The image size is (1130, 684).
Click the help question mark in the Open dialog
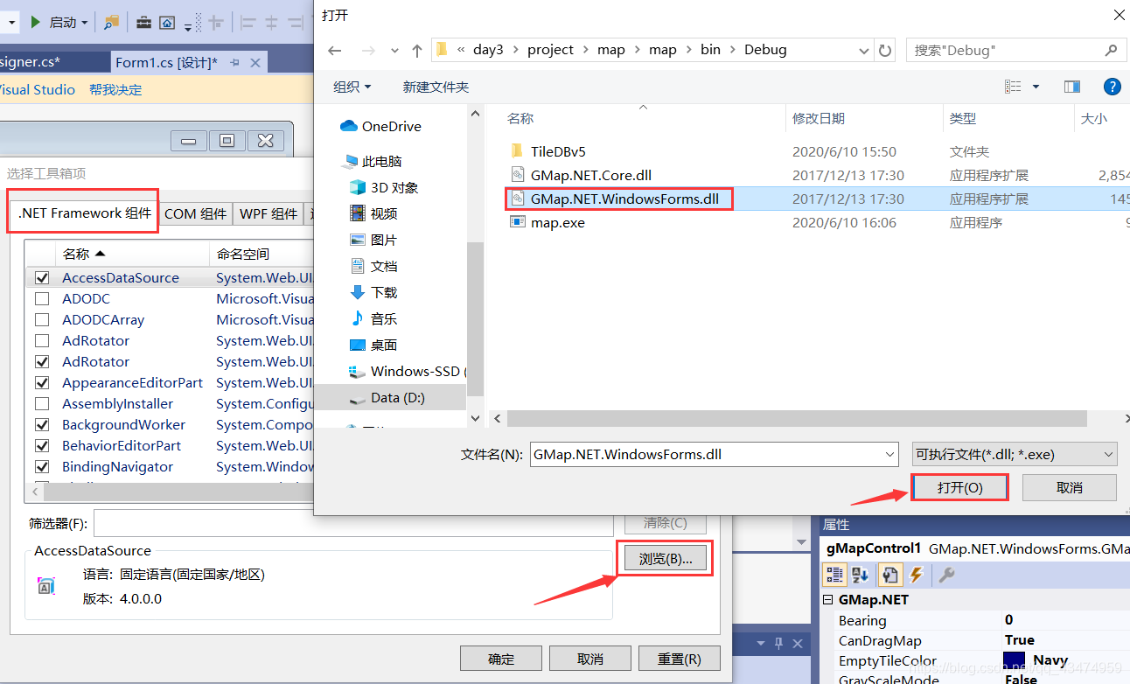click(x=1112, y=86)
